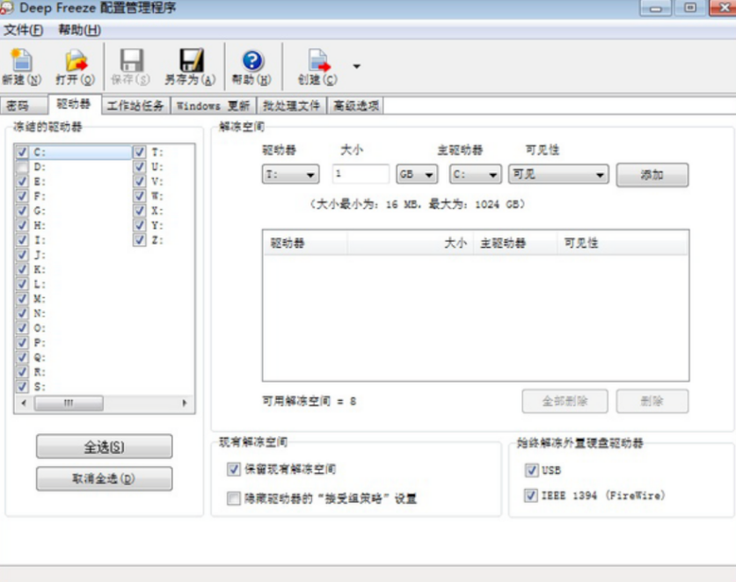Viewport: 736px width, 582px height.
Task: Open the host drive C: dropdown
Action: tap(475, 175)
